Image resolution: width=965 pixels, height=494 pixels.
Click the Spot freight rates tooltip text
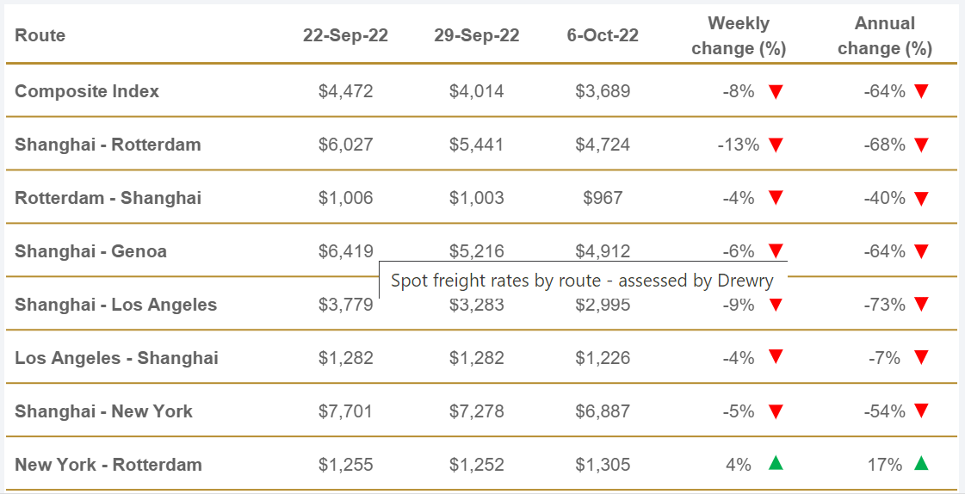[582, 281]
